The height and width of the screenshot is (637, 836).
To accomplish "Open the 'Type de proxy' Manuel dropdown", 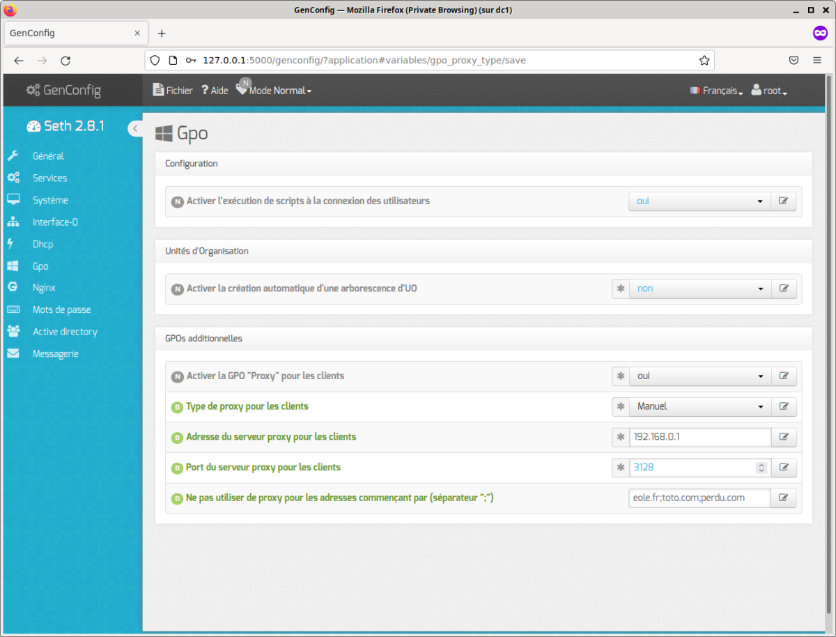I will (699, 406).
